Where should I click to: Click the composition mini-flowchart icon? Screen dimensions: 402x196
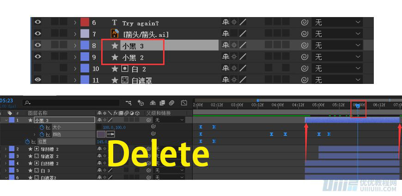[x=129, y=103]
